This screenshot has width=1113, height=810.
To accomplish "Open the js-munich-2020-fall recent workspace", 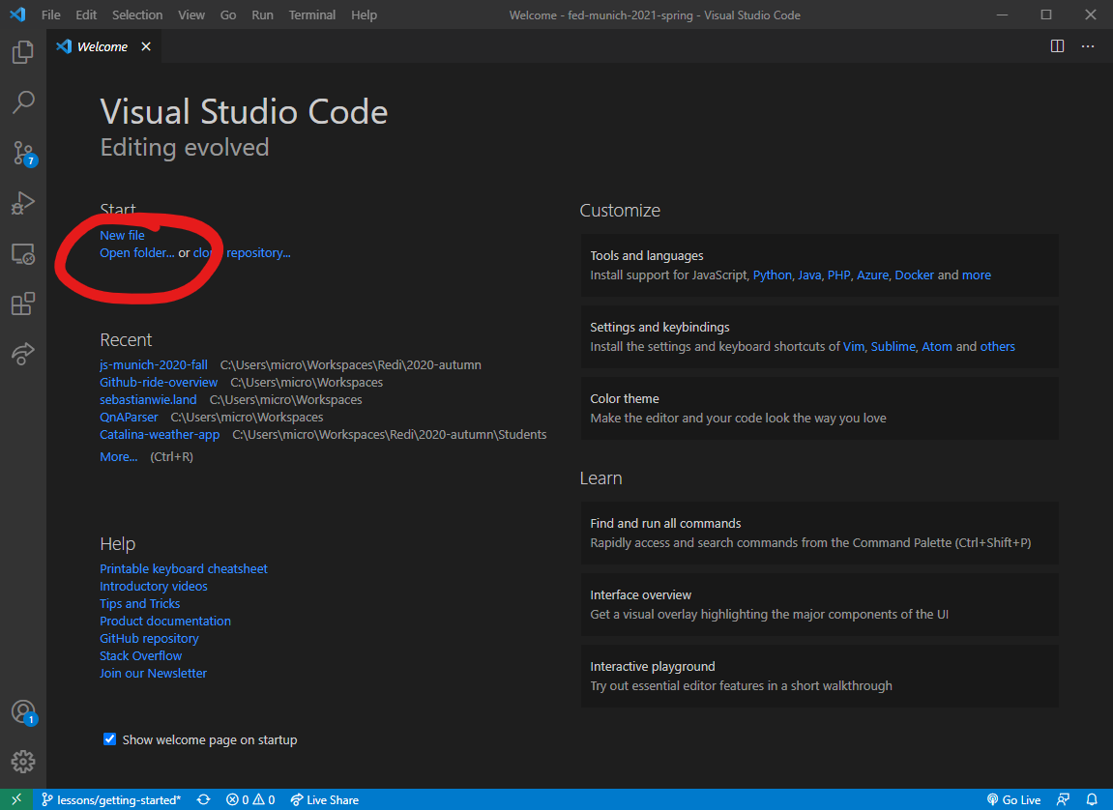I will pyautogui.click(x=153, y=364).
